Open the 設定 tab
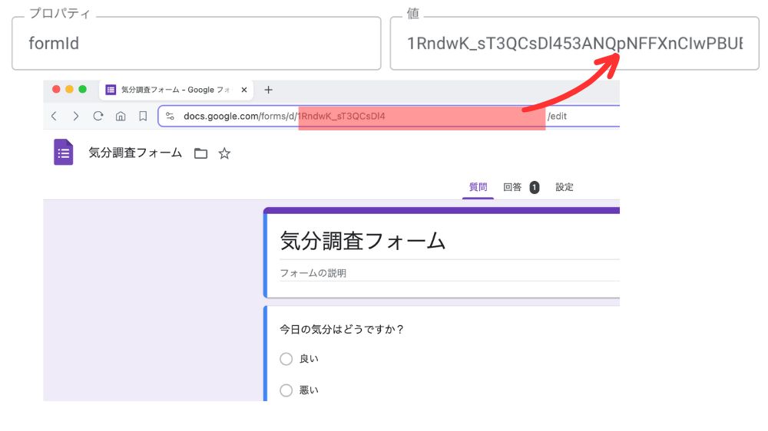Image resolution: width=768 pixels, height=431 pixels. 564,187
